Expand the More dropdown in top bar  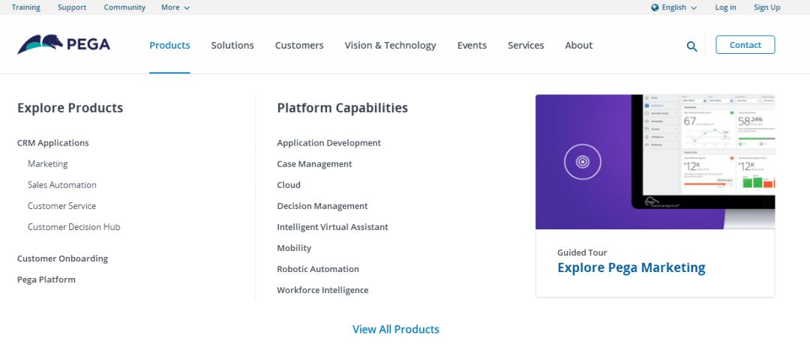(175, 7)
